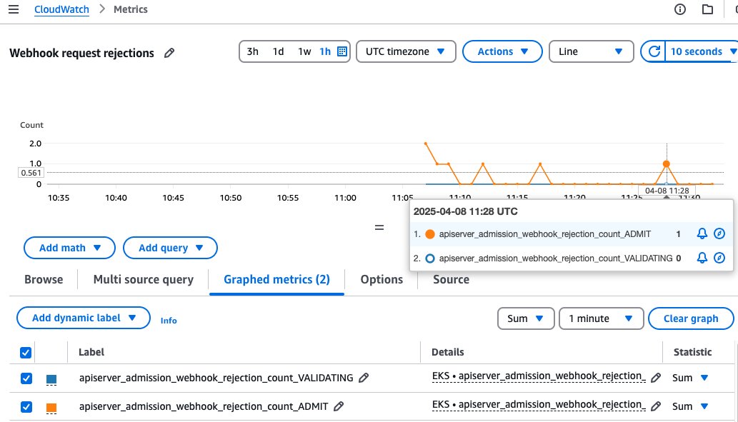Disable the VALIDATING metric row checkbox
The image size is (738, 422).
tap(26, 378)
